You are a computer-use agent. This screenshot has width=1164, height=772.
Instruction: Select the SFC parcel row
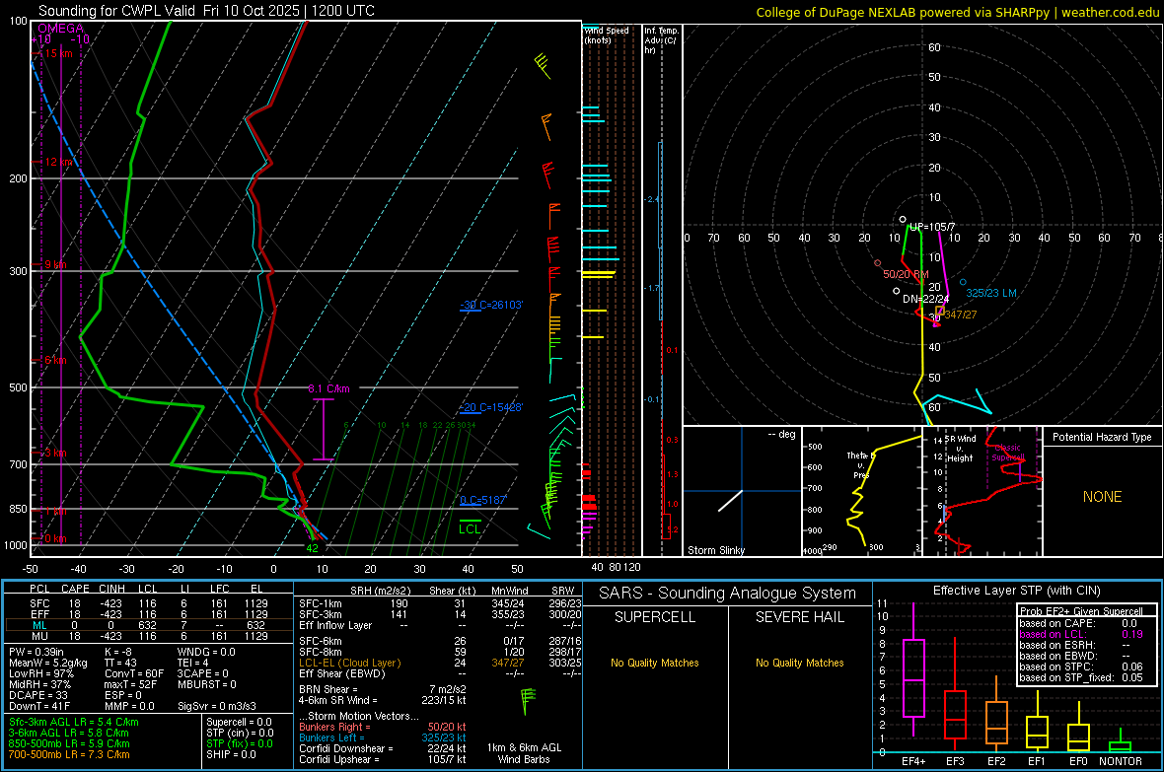point(149,603)
